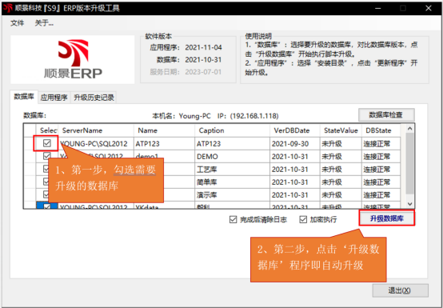Click the Name column header

164,130
